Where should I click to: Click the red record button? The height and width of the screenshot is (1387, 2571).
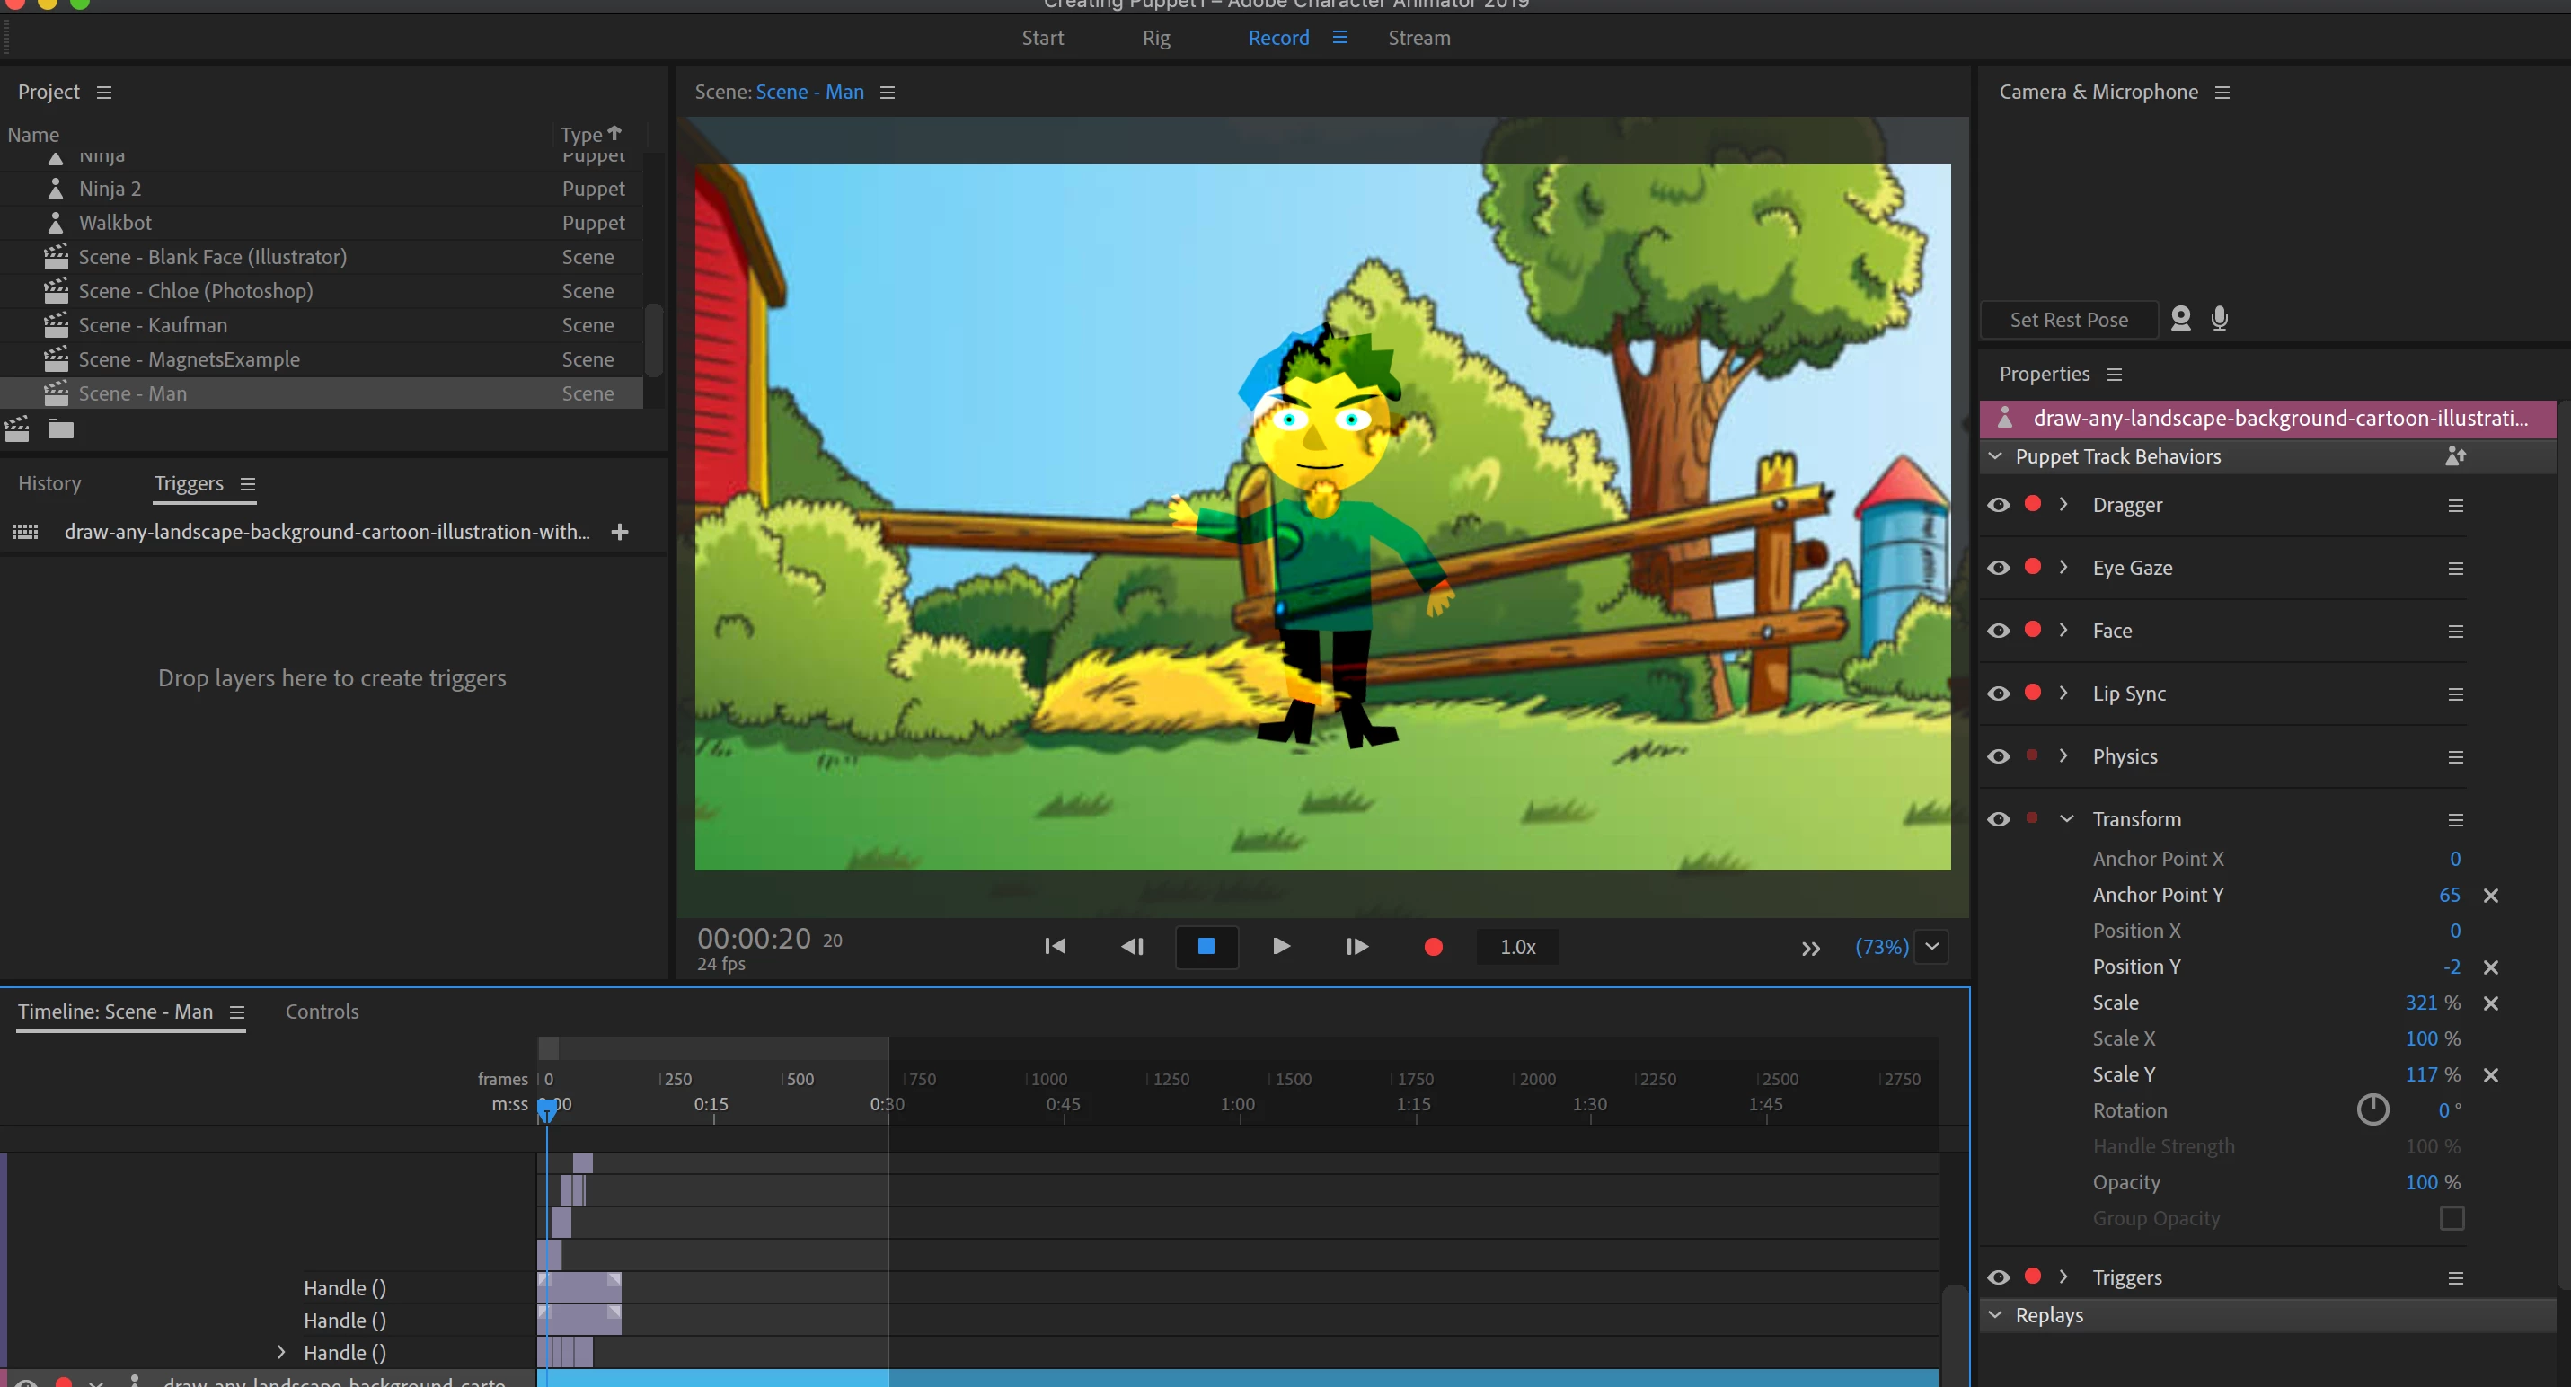[1433, 946]
